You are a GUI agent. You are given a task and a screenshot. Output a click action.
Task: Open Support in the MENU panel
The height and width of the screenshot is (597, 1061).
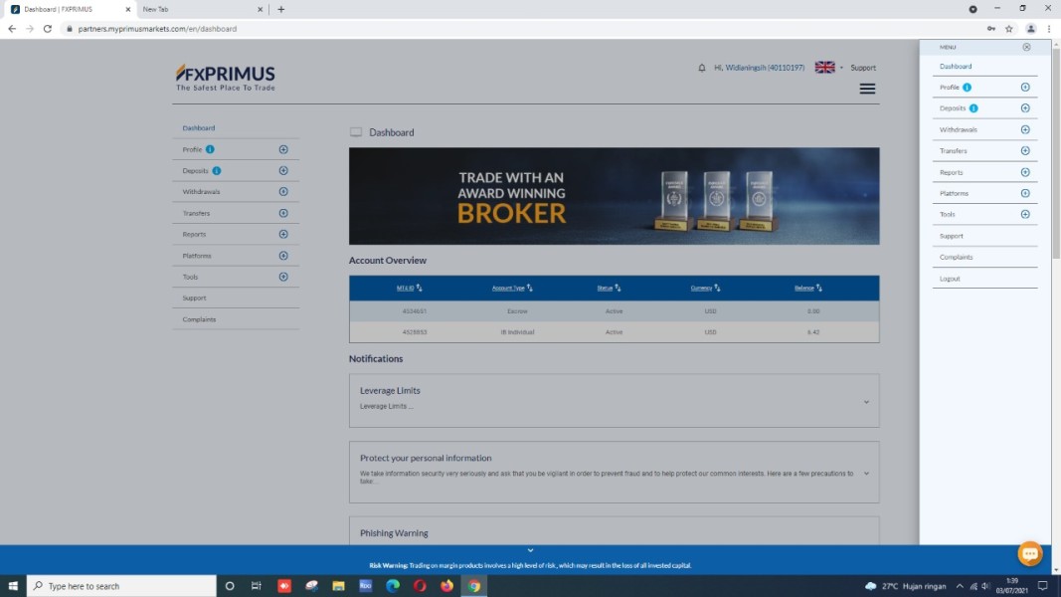click(x=951, y=236)
